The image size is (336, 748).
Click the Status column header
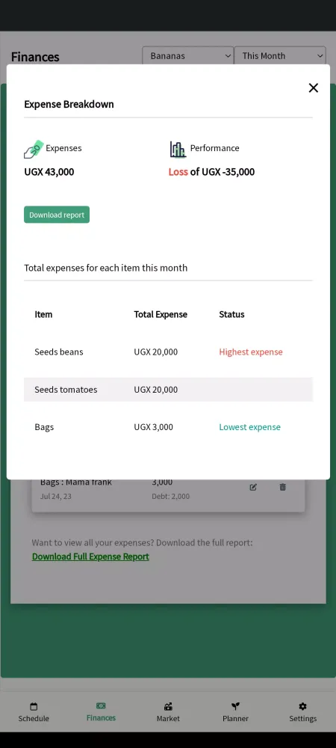[231, 314]
